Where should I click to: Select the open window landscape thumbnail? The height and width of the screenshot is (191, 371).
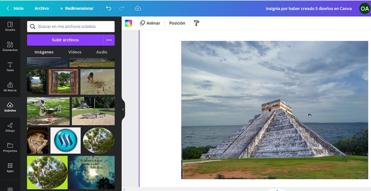[63, 82]
